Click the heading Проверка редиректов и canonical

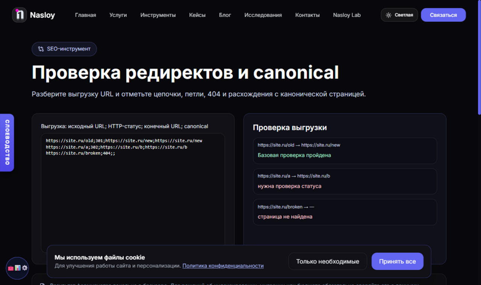pyautogui.click(x=185, y=73)
